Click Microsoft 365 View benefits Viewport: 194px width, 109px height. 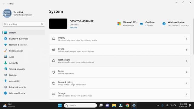click(x=128, y=25)
